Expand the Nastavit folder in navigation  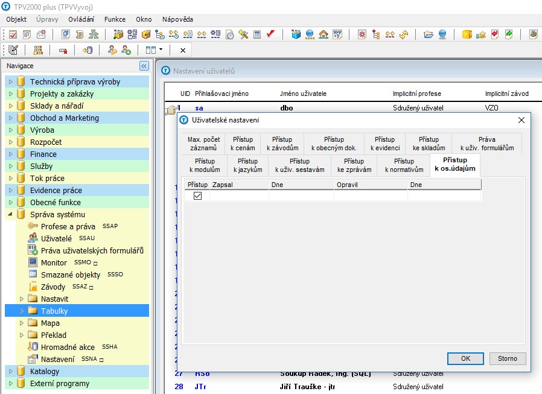pos(22,299)
